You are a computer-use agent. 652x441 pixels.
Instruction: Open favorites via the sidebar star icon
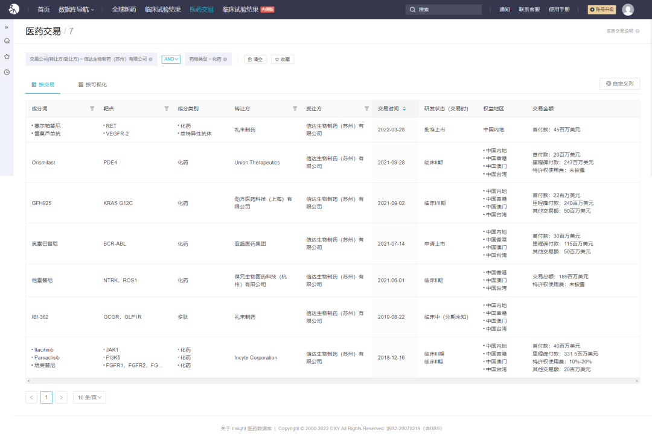tap(7, 57)
